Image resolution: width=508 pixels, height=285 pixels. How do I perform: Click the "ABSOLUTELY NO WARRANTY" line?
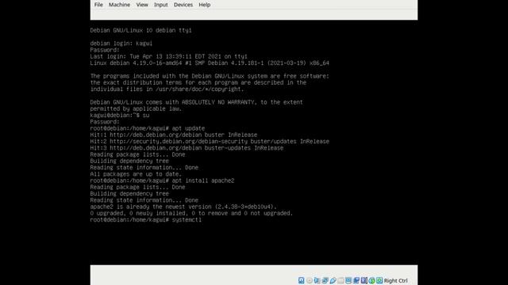tap(196, 102)
